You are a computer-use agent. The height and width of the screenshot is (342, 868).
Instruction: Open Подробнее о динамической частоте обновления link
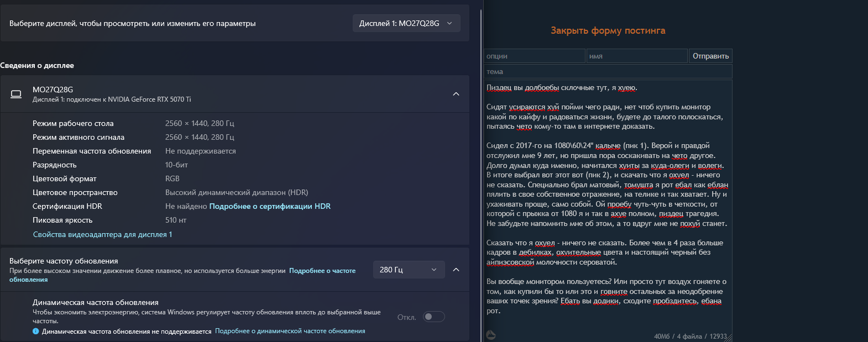tap(290, 331)
